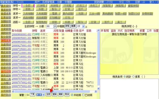Select the 打包 progress button
This screenshot has height=99, width=159.
point(68,18)
